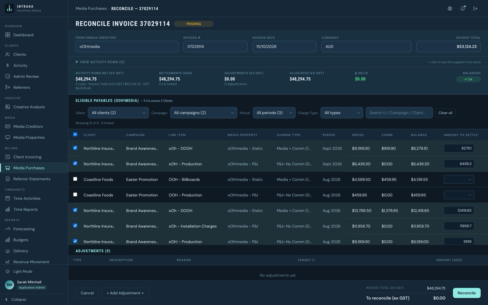This screenshot has height=305, width=488.
Task: Click the Search LI / Campaign / Client field
Action: coord(399,113)
